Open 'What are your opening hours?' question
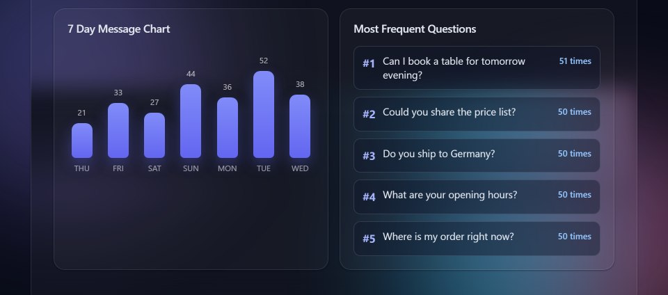The height and width of the screenshot is (295, 668). coord(477,197)
